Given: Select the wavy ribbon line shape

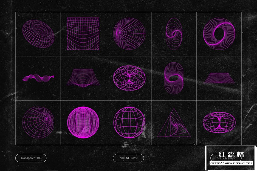Looking at the screenshot, I should pos(38,78).
